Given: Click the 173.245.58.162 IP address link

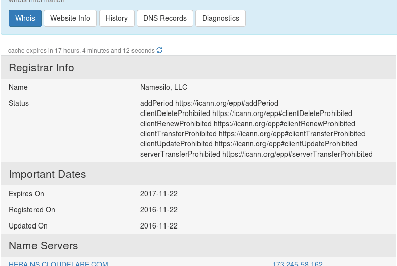Looking at the screenshot, I should point(297,264).
